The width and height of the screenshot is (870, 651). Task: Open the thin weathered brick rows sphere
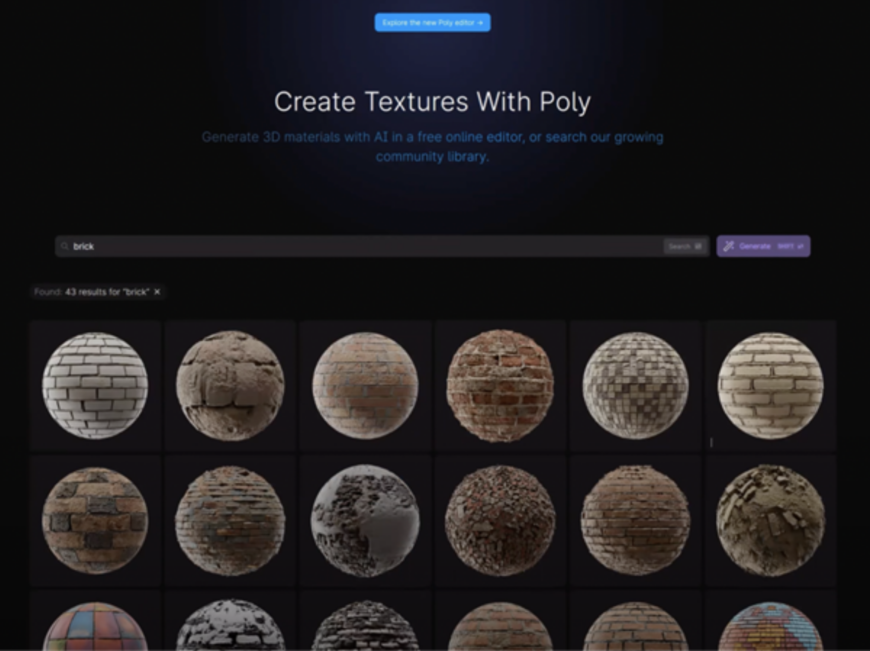click(x=230, y=521)
